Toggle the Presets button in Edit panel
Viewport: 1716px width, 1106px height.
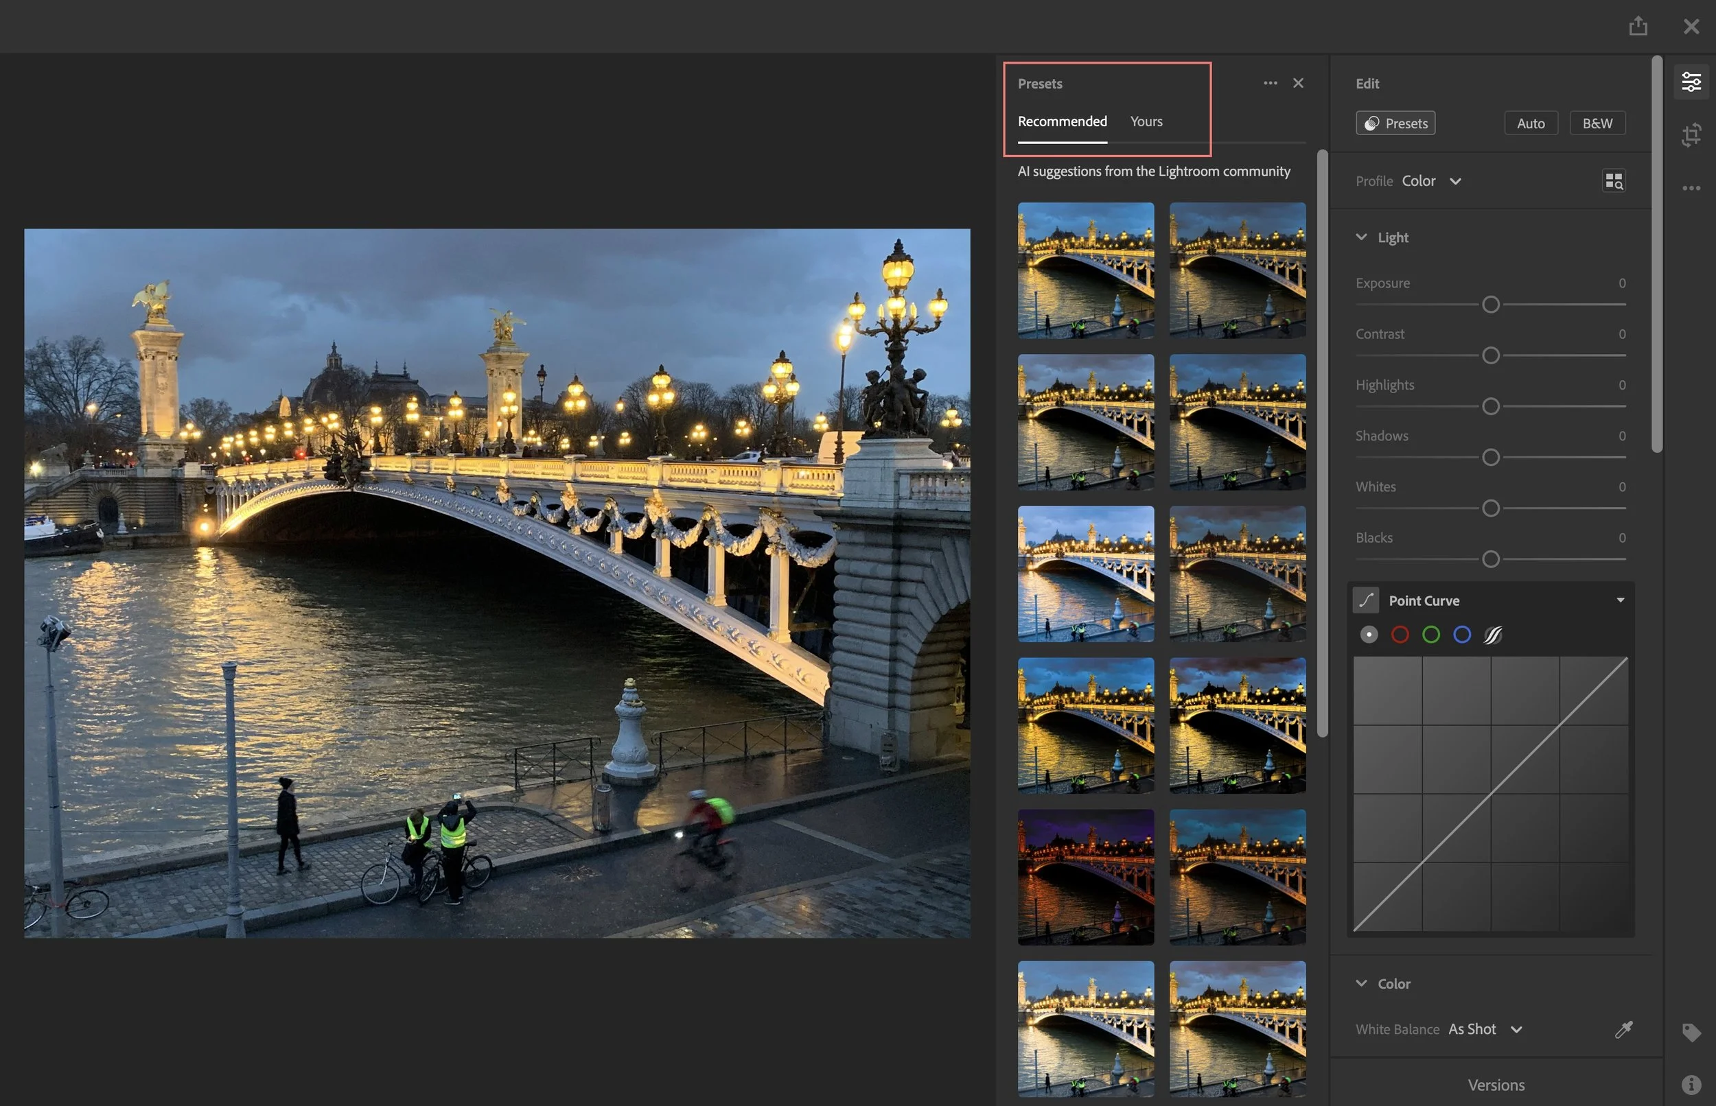pos(1395,123)
